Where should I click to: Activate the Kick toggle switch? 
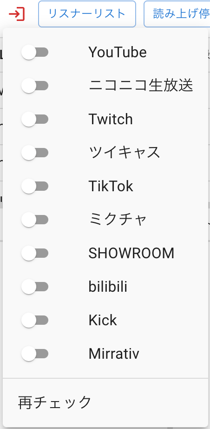coord(35,320)
